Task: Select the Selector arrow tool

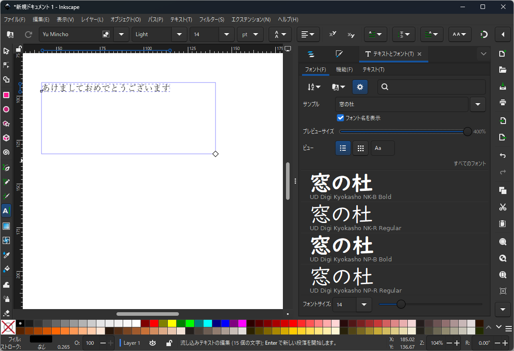Action: pos(6,51)
